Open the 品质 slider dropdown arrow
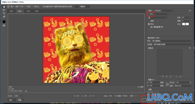The width and height of the screenshot is (195, 104). (x=190, y=18)
